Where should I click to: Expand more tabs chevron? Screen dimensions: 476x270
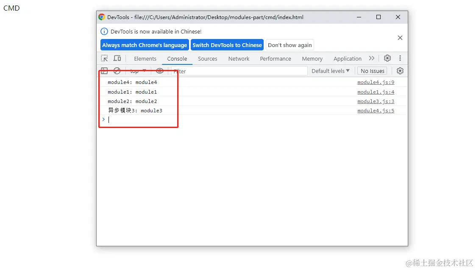pyautogui.click(x=372, y=58)
